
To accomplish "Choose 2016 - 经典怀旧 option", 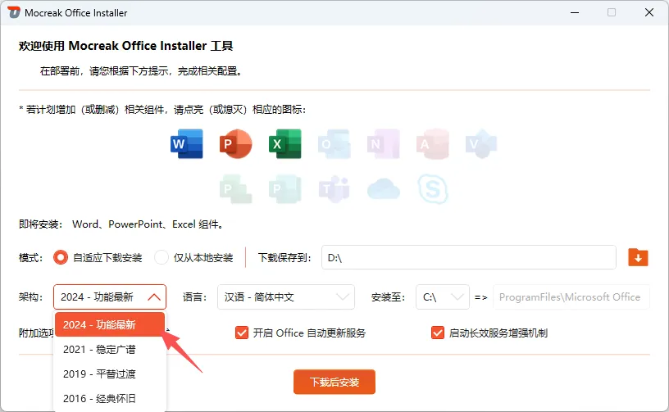I will pyautogui.click(x=110, y=398).
